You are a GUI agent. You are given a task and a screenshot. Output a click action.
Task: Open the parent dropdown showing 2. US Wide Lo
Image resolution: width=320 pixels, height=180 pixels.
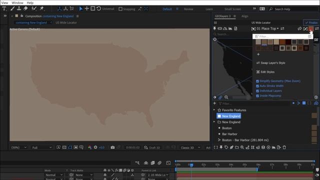click(158, 175)
